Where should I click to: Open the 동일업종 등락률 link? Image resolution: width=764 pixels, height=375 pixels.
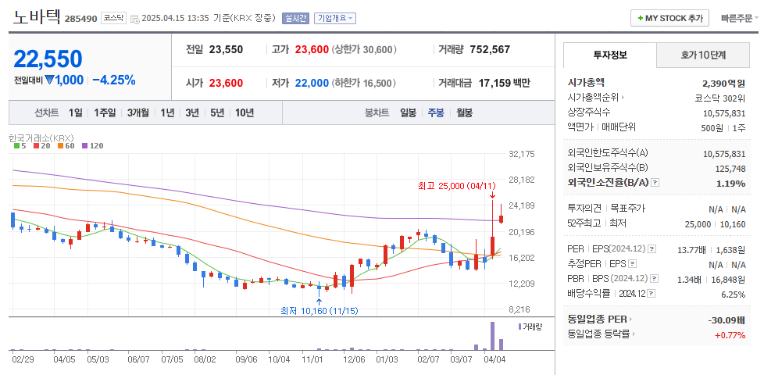click(600, 334)
